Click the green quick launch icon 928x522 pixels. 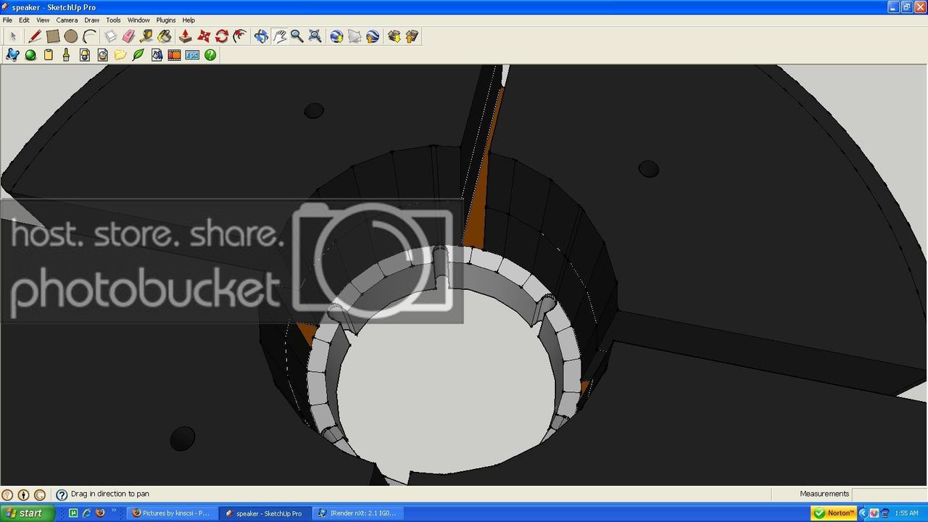click(x=73, y=513)
